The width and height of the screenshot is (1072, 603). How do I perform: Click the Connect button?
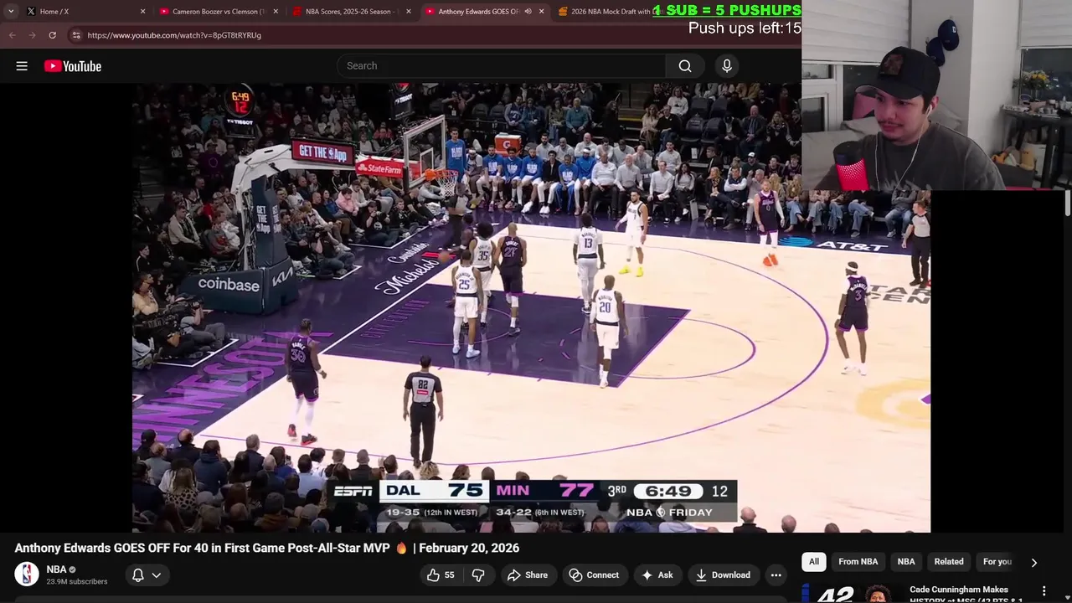coord(594,575)
